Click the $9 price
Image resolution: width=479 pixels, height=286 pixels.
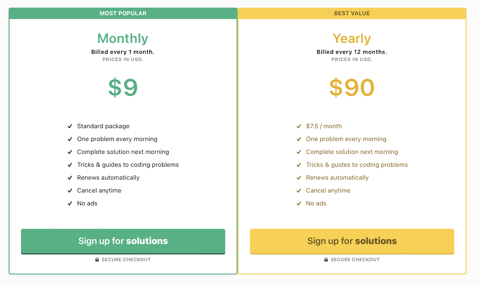[x=123, y=87]
